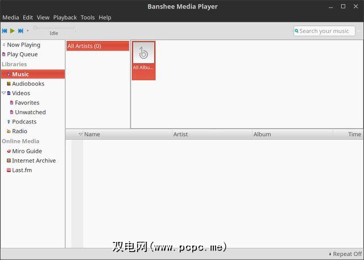Skip to the previous track
This screenshot has height=260, width=364.
click(5, 31)
